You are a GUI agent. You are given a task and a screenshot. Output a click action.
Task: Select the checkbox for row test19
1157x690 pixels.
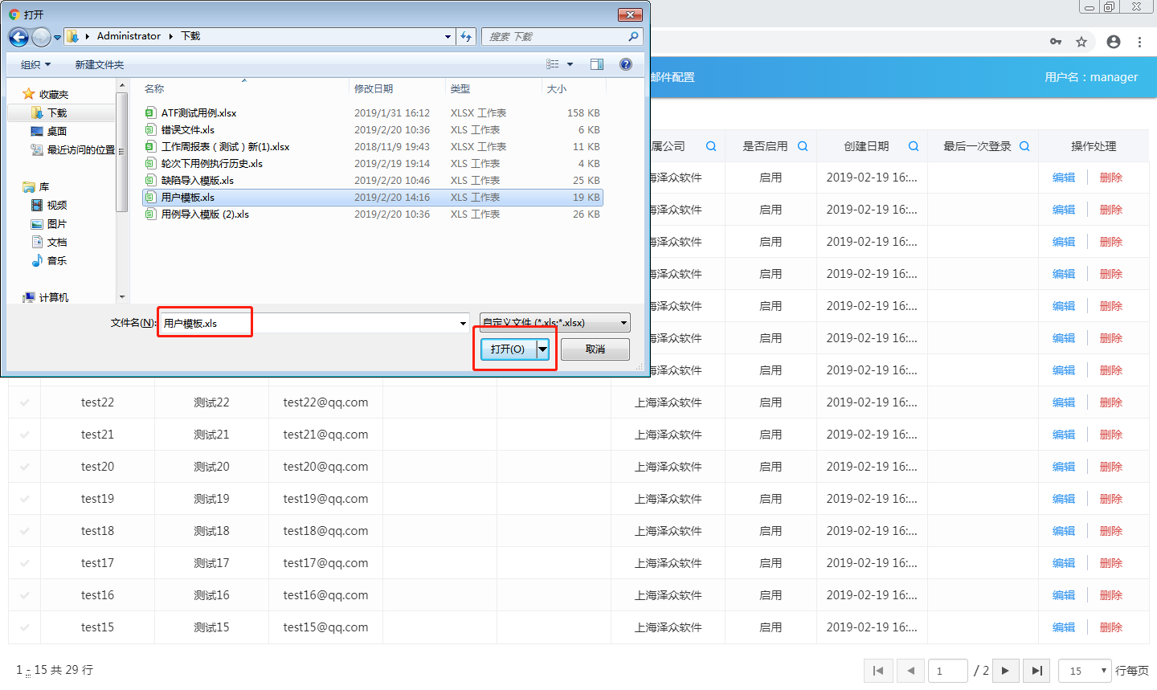[x=25, y=499]
